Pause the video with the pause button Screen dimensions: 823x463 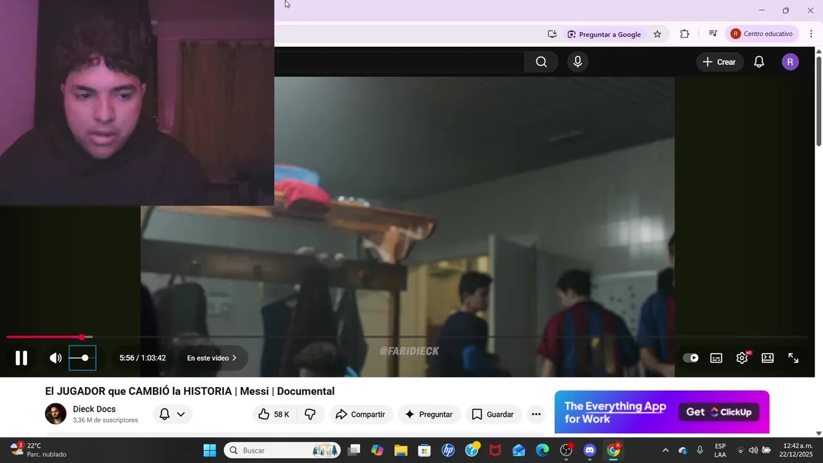tap(21, 358)
